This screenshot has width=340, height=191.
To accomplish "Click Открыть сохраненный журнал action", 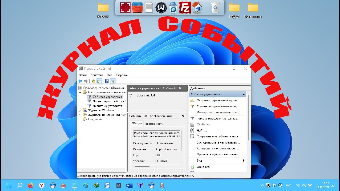I will (x=218, y=101).
